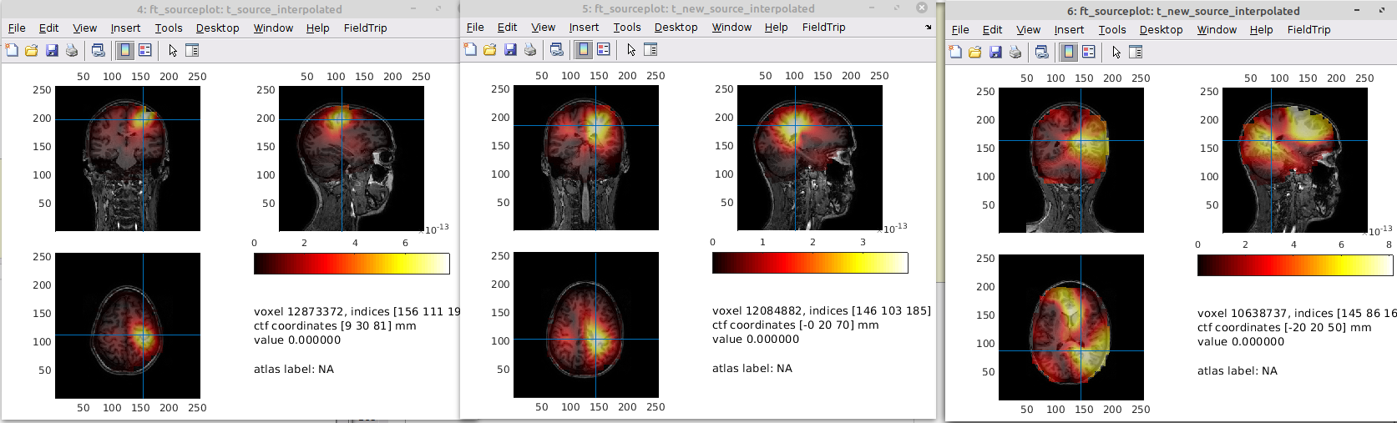Viewport: 1397px width, 423px height.
Task: Click Open File icon in figure 5 window
Action: 490,50
